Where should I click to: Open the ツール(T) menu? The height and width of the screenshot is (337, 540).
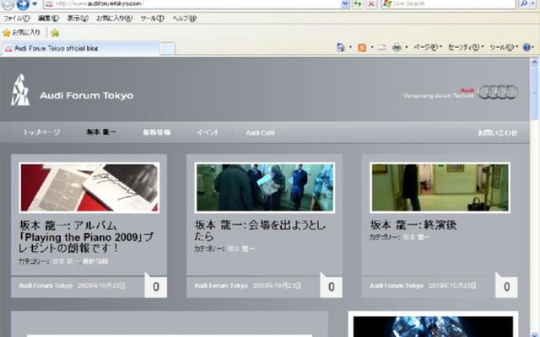pos(152,19)
